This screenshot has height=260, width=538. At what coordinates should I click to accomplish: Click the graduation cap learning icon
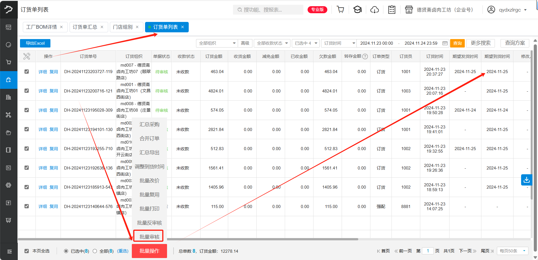click(x=357, y=9)
